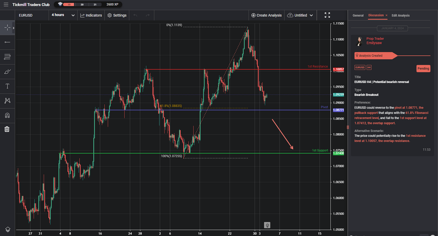Switch to the General tab

[358, 15]
